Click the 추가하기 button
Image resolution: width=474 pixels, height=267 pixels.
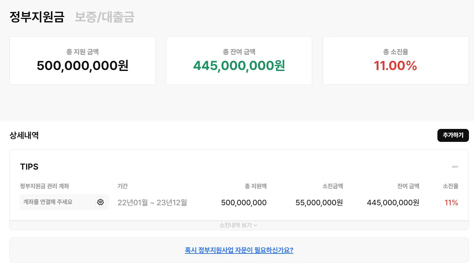click(x=453, y=135)
